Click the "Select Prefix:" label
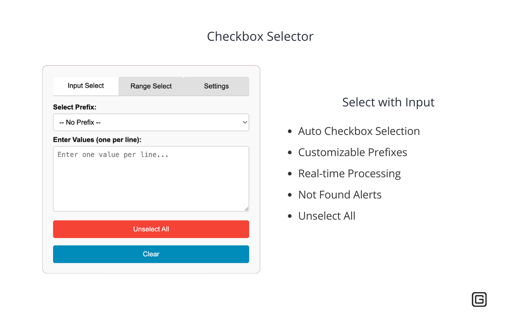The image size is (522, 326). (75, 107)
